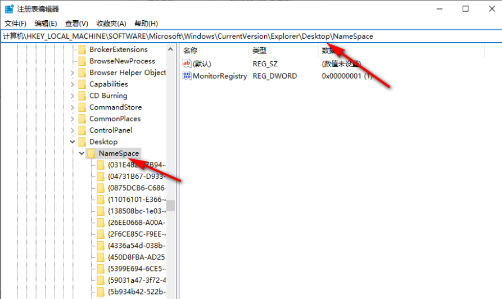Screen dimensions: 502x299
Task: Click the (数值未设置) data cell
Action: pyautogui.click(x=341, y=64)
